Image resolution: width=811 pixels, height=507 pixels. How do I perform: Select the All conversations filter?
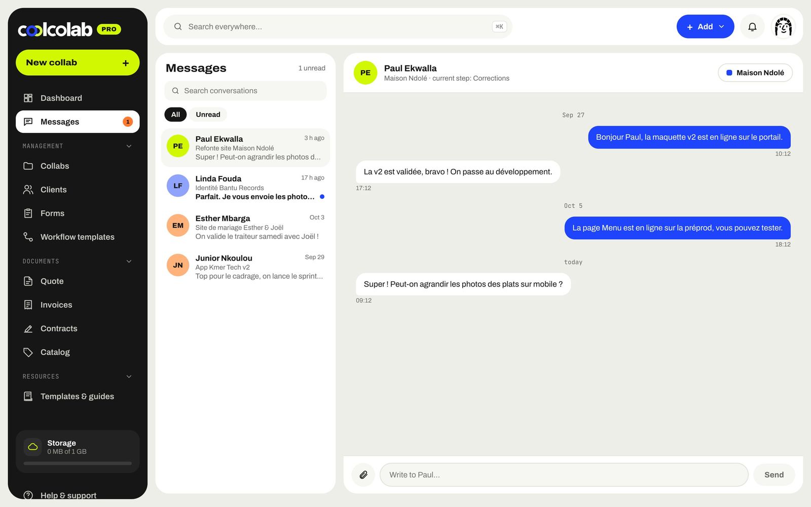pos(175,115)
